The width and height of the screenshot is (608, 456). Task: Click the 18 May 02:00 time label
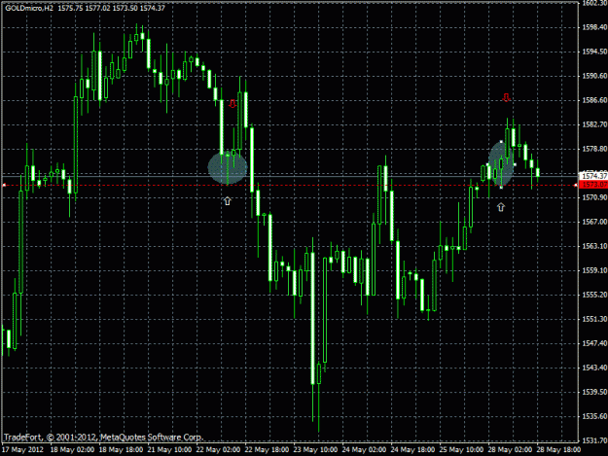click(x=72, y=450)
